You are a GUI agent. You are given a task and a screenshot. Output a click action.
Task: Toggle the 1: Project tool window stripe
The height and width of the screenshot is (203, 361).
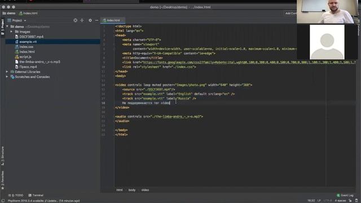coord(2,27)
